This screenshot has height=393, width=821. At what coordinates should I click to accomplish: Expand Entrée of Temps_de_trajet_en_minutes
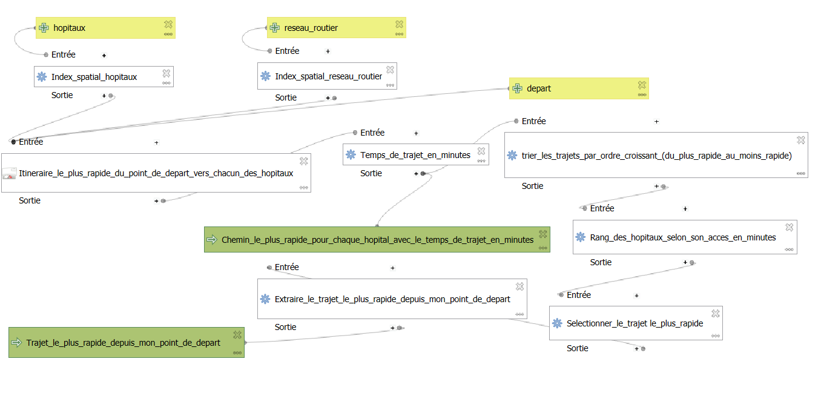(415, 133)
